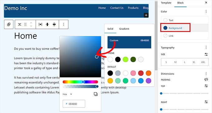Open Typography panel options menu

pyautogui.click(x=206, y=47)
